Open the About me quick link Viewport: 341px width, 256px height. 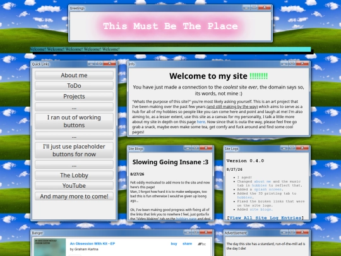pyautogui.click(x=74, y=75)
